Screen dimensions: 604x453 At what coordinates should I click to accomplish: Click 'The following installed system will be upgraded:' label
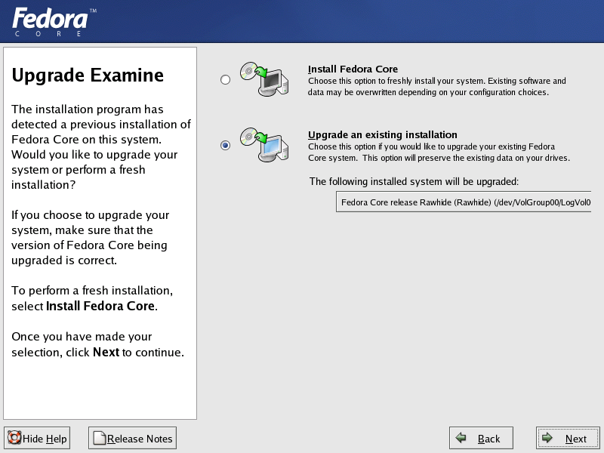click(414, 181)
